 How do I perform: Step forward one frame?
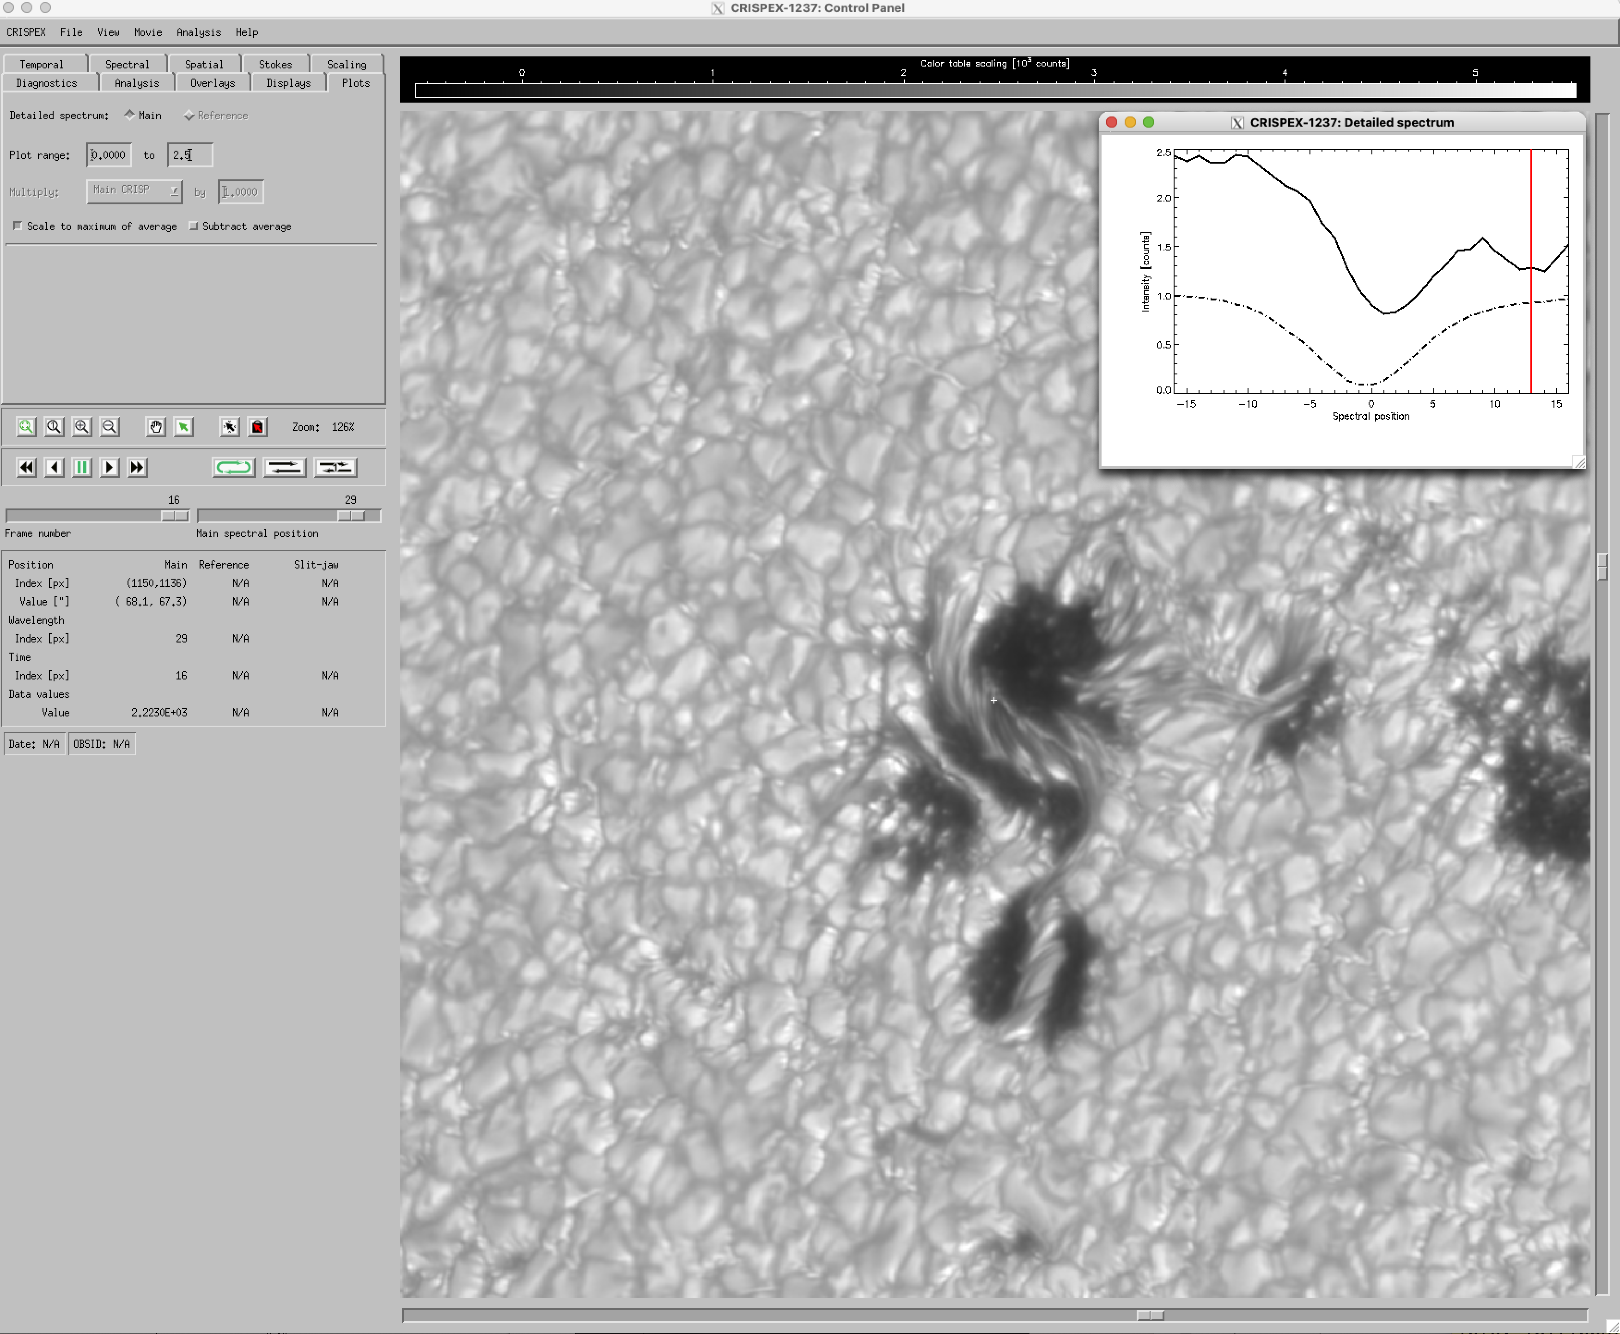point(109,467)
